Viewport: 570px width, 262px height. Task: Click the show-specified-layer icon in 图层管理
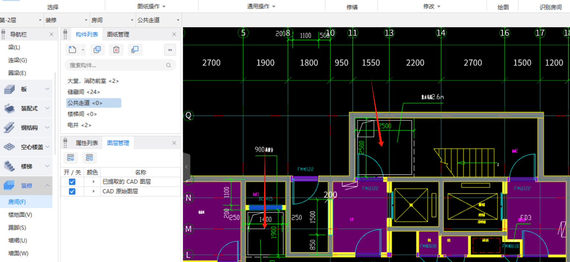(71, 157)
